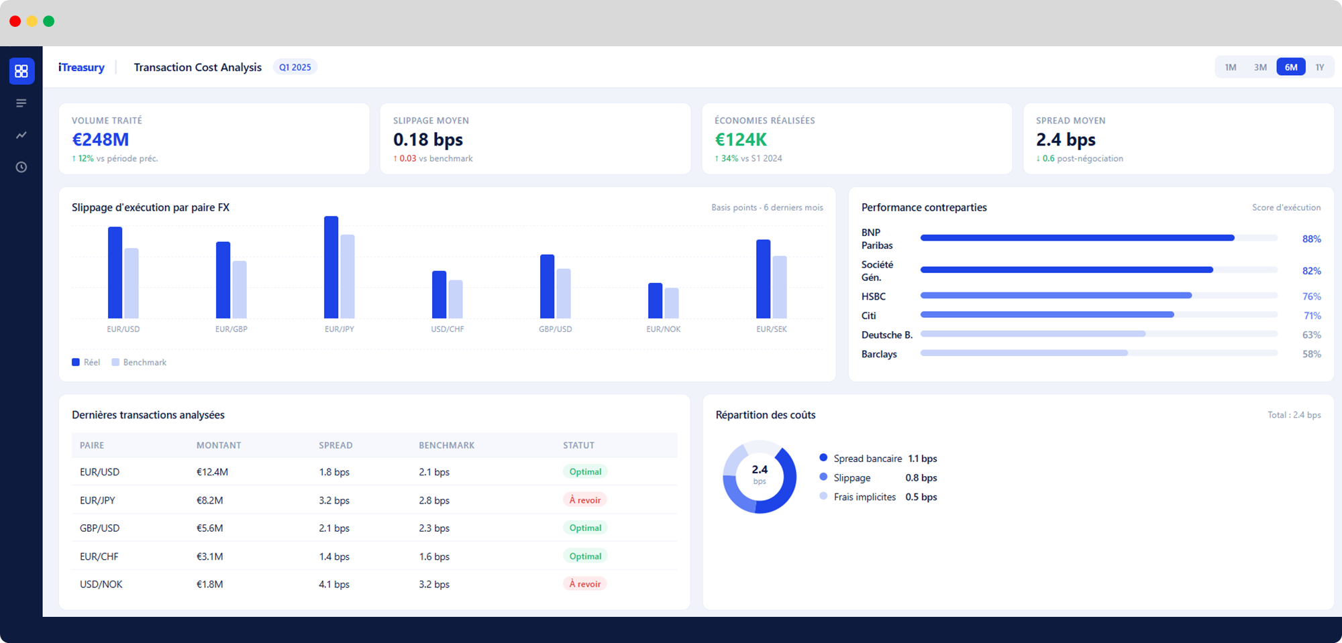
Task: Click the cost breakdown donut chart
Action: [x=760, y=477]
